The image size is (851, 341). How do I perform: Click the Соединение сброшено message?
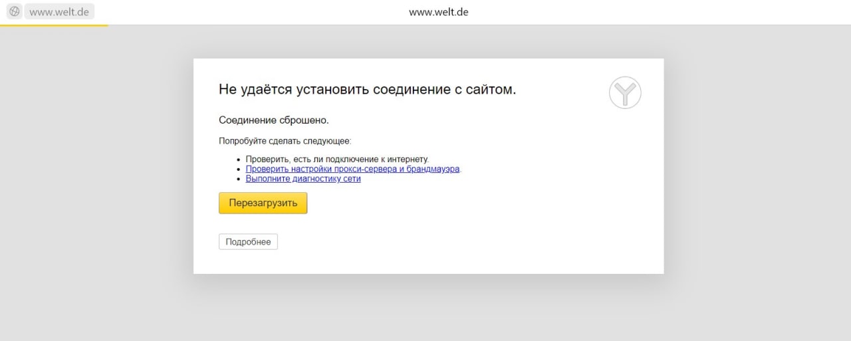click(274, 120)
